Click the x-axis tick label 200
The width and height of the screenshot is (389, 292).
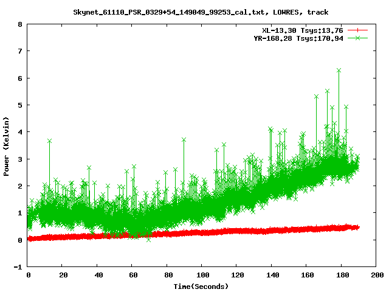376,276
